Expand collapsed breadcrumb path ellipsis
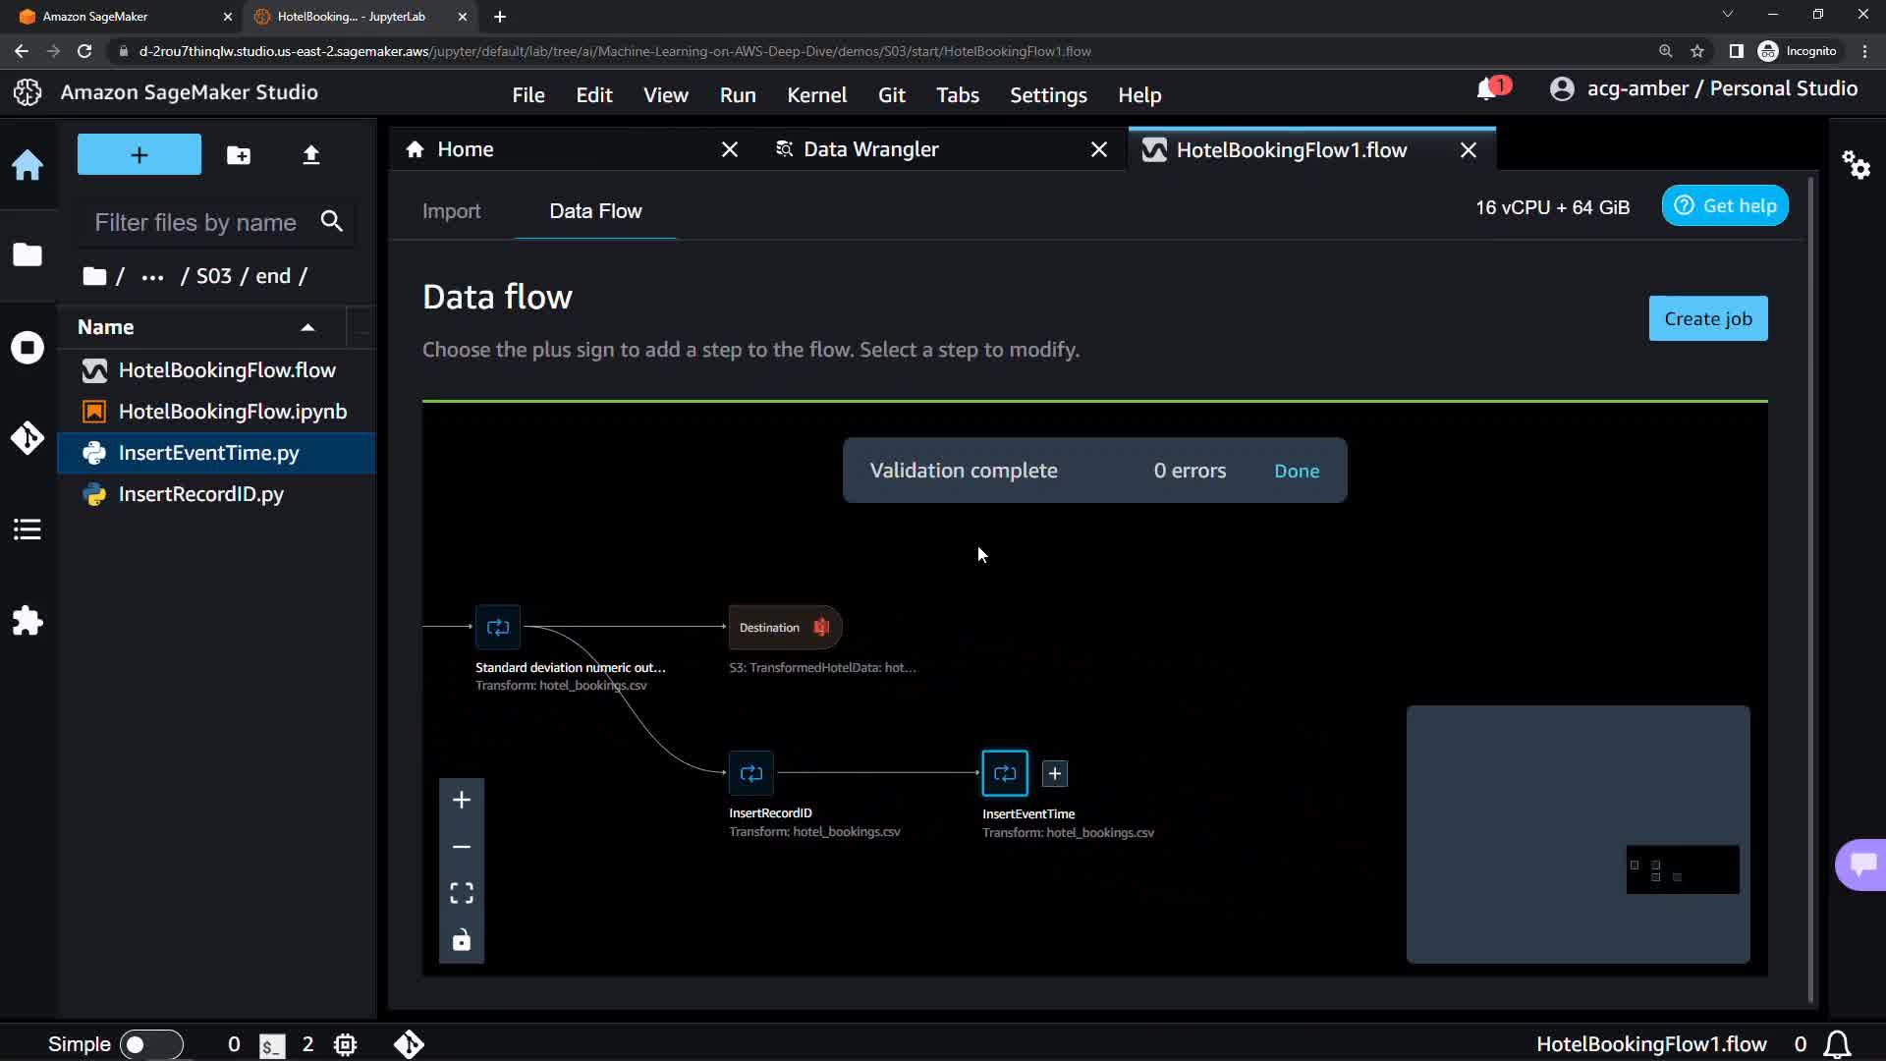Screen dimensions: 1886x1061 (x=152, y=277)
